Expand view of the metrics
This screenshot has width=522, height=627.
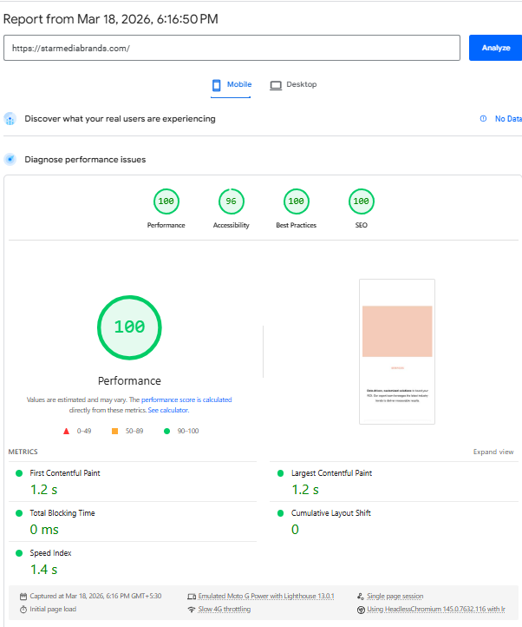pos(493,452)
